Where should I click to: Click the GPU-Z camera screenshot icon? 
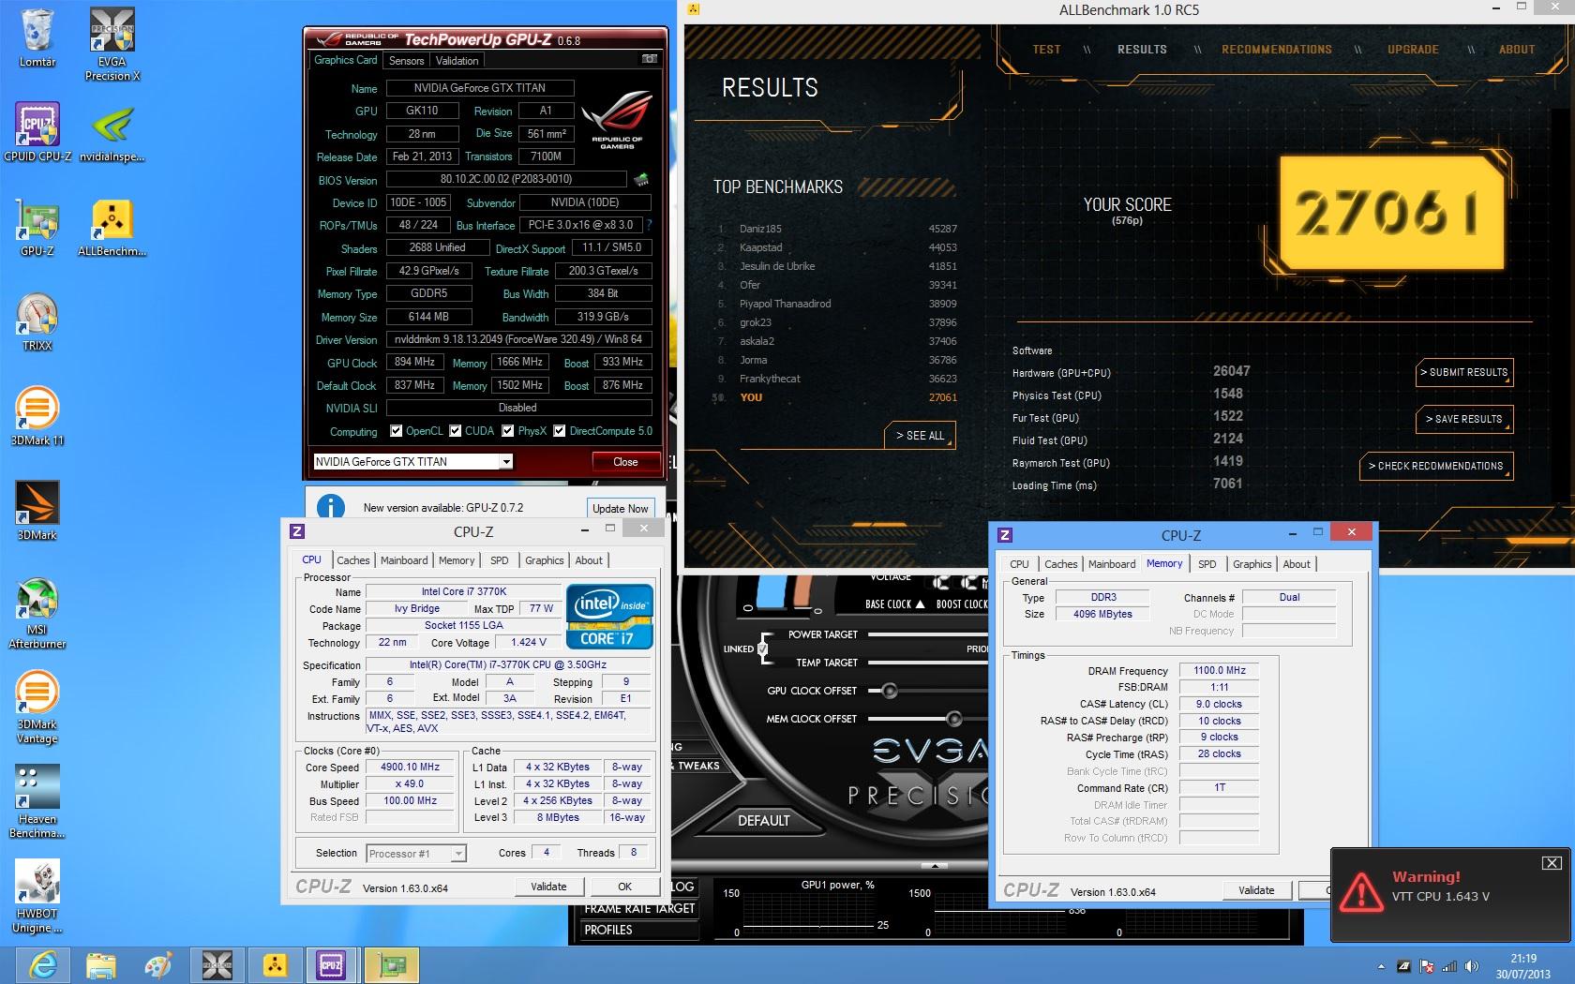pyautogui.click(x=649, y=59)
